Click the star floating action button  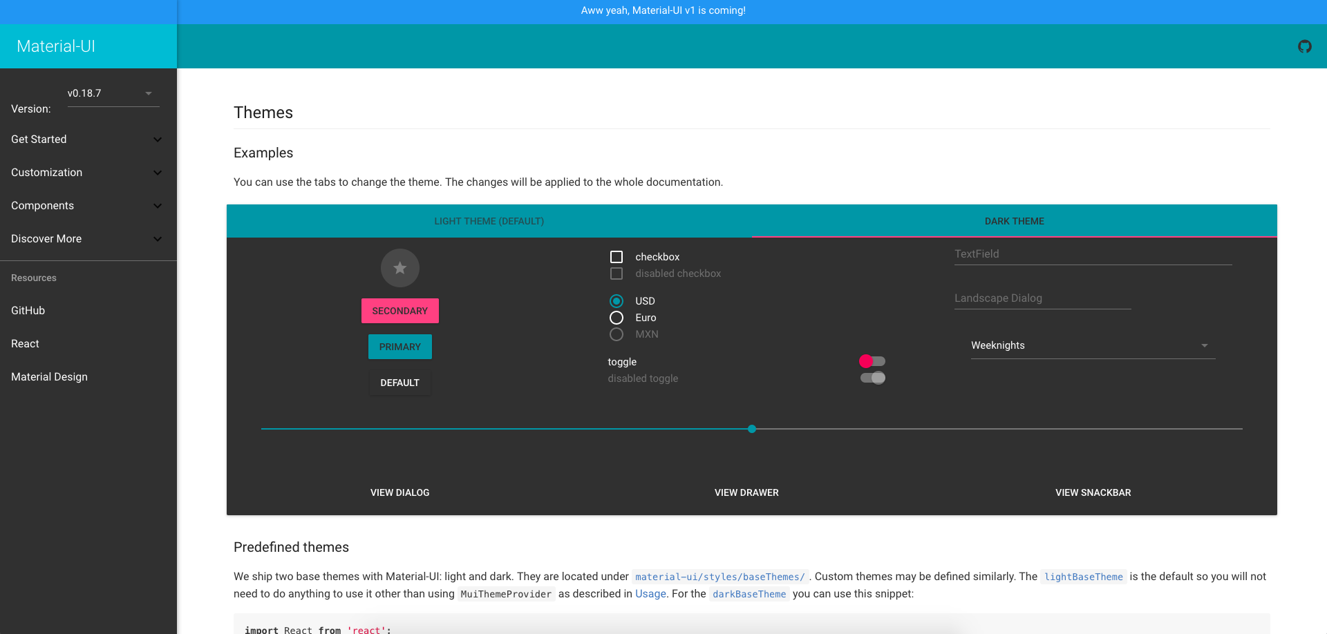point(400,268)
